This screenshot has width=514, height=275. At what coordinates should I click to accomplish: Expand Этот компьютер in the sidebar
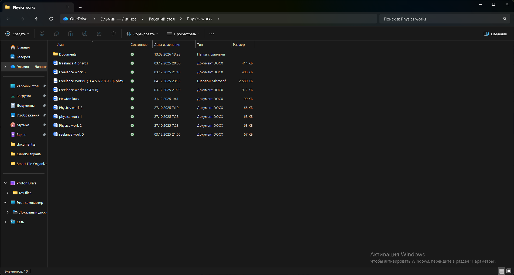[5, 202]
